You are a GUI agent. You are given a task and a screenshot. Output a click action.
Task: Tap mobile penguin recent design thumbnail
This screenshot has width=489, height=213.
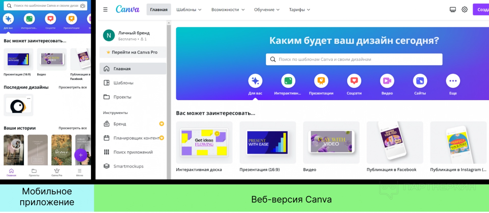tap(18, 105)
